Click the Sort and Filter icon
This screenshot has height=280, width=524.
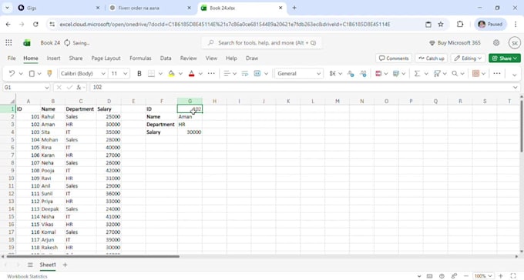437,73
